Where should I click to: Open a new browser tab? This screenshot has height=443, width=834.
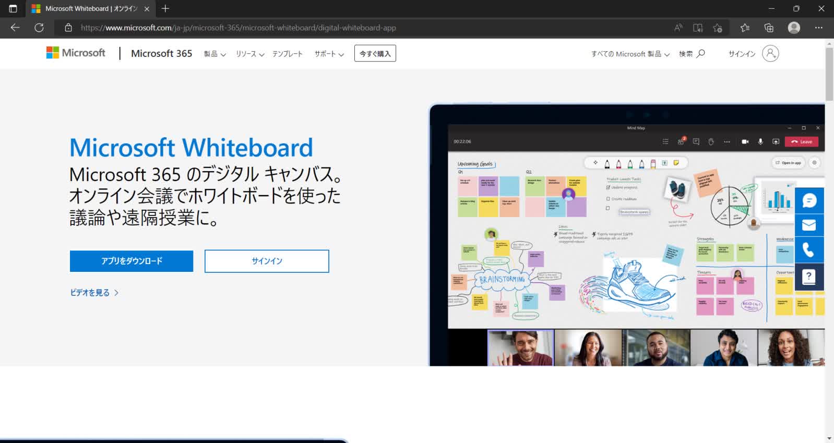165,8
